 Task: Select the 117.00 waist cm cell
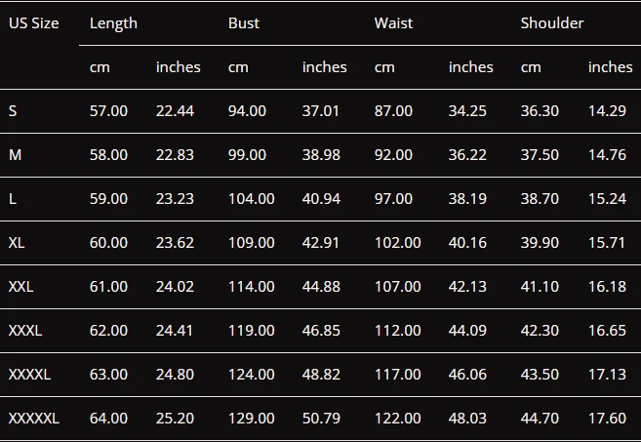pyautogui.click(x=397, y=375)
